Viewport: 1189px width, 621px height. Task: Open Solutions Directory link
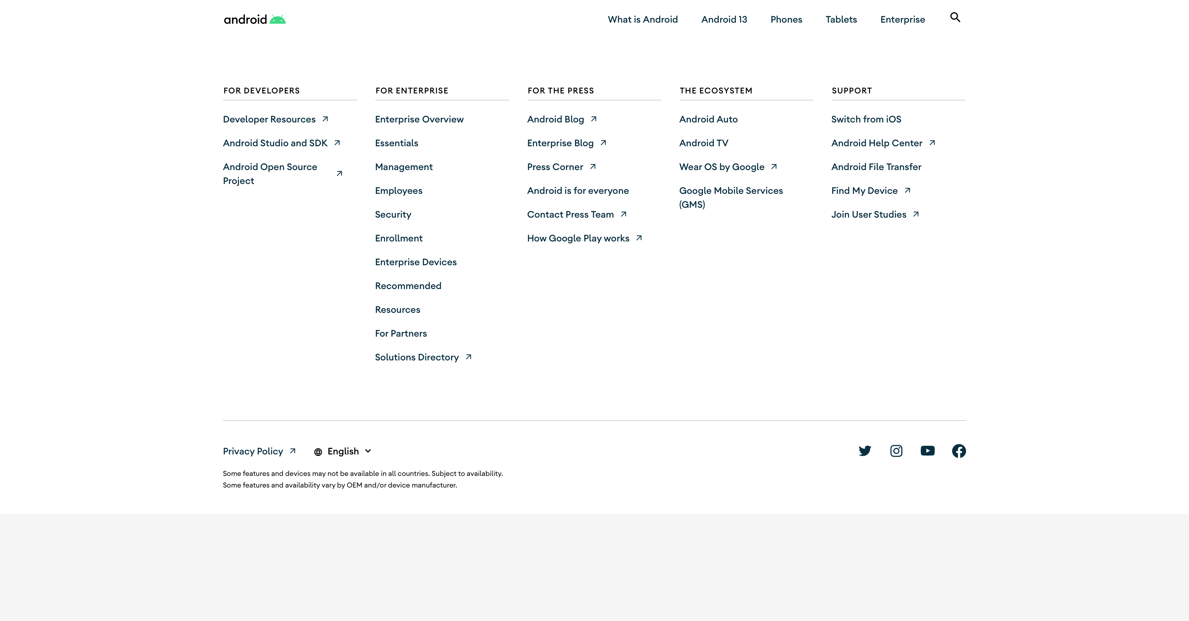423,357
